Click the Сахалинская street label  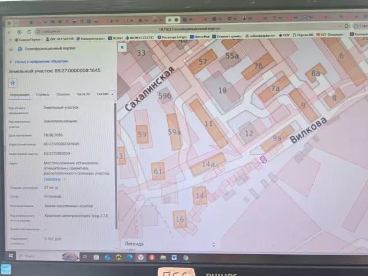tap(149, 90)
